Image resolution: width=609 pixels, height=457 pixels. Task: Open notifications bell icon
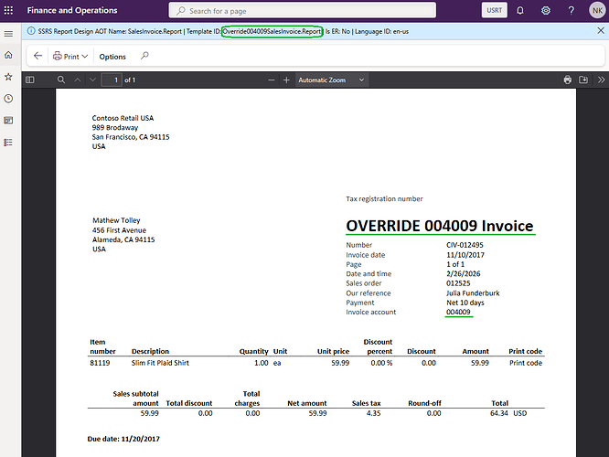pyautogui.click(x=520, y=10)
